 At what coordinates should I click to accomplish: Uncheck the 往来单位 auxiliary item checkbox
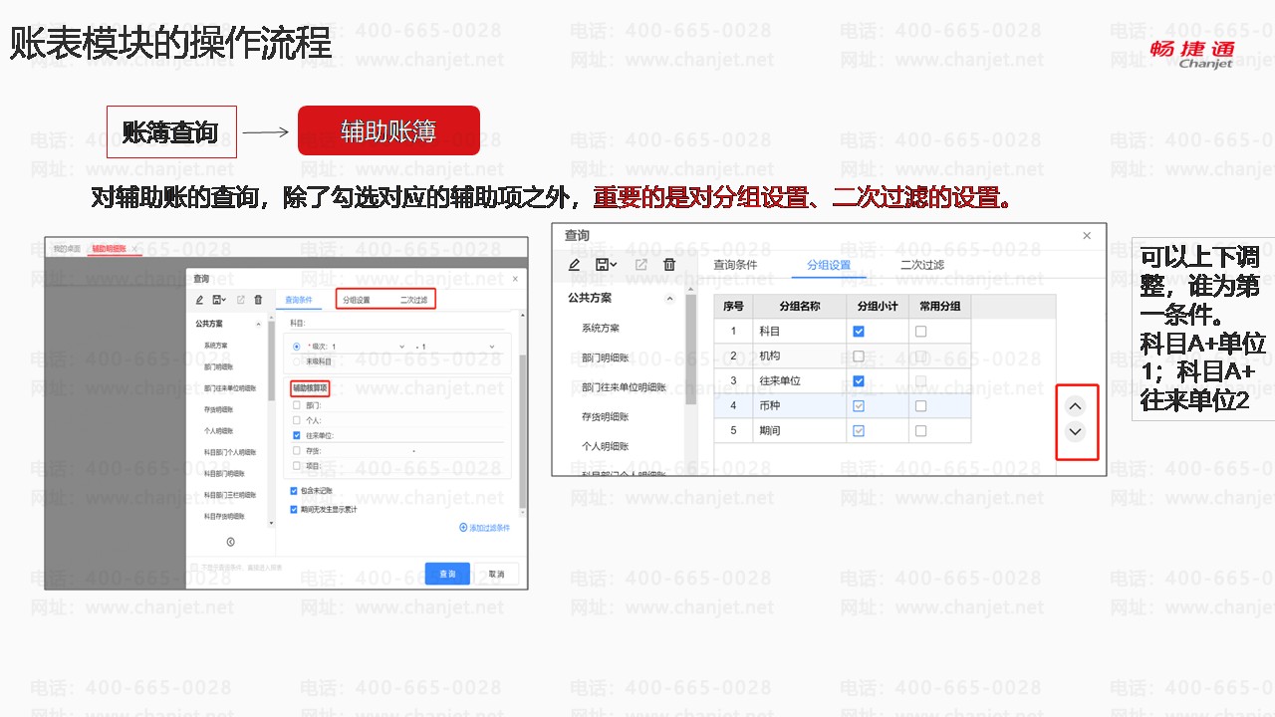tap(297, 435)
